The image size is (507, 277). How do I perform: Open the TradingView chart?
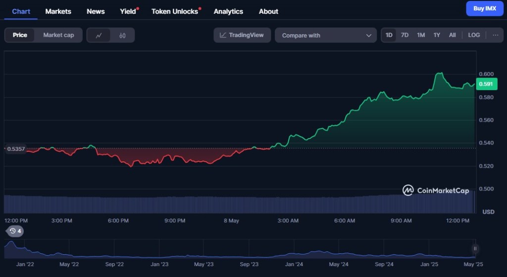(x=243, y=35)
